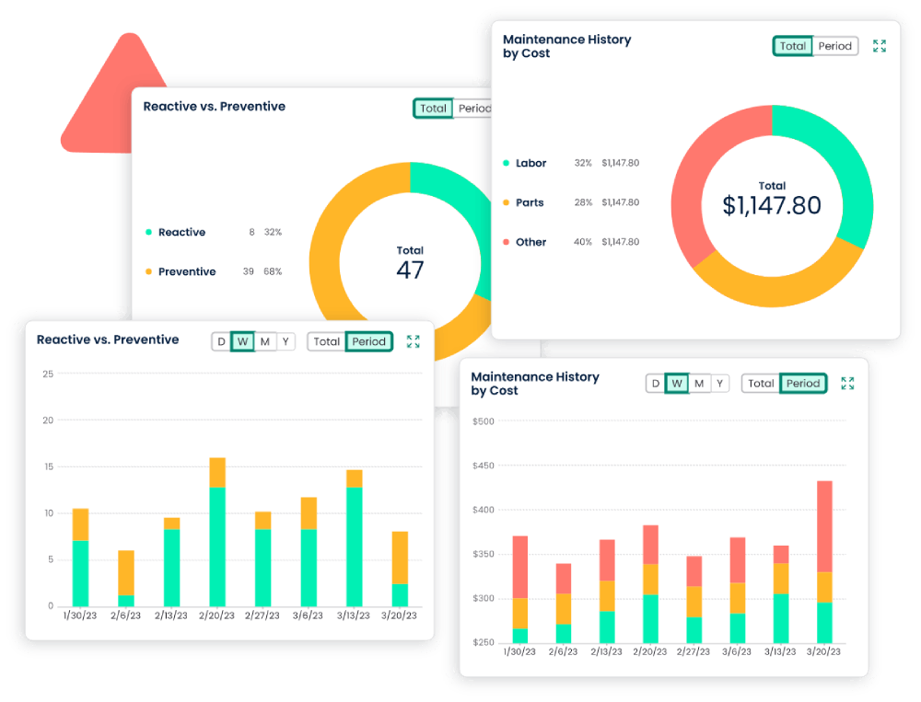
Task: Switch weekly Reactive vs. Preventive chart to Total
Action: pos(327,341)
